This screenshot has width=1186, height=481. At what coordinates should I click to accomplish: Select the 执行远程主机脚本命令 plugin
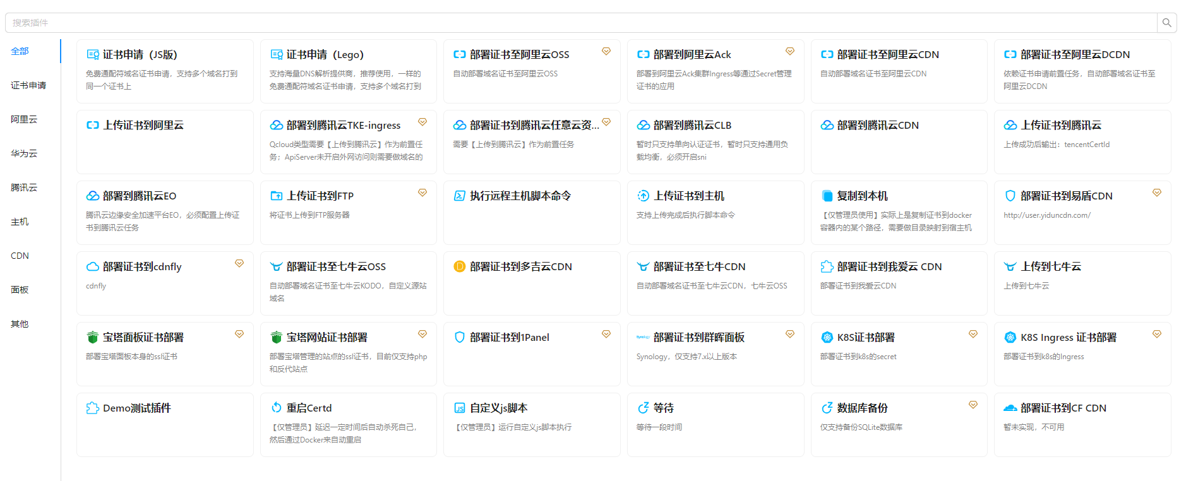click(531, 212)
